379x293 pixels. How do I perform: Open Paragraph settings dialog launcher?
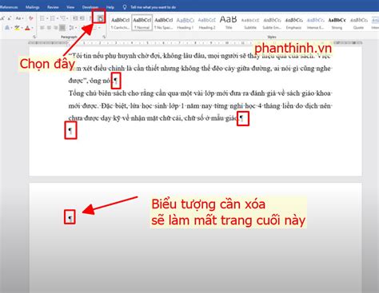pos(104,37)
